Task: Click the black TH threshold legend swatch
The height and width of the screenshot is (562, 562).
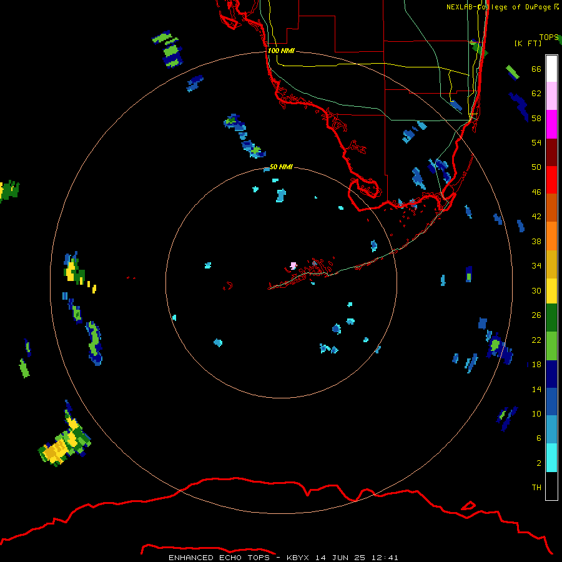Action: 551,486
